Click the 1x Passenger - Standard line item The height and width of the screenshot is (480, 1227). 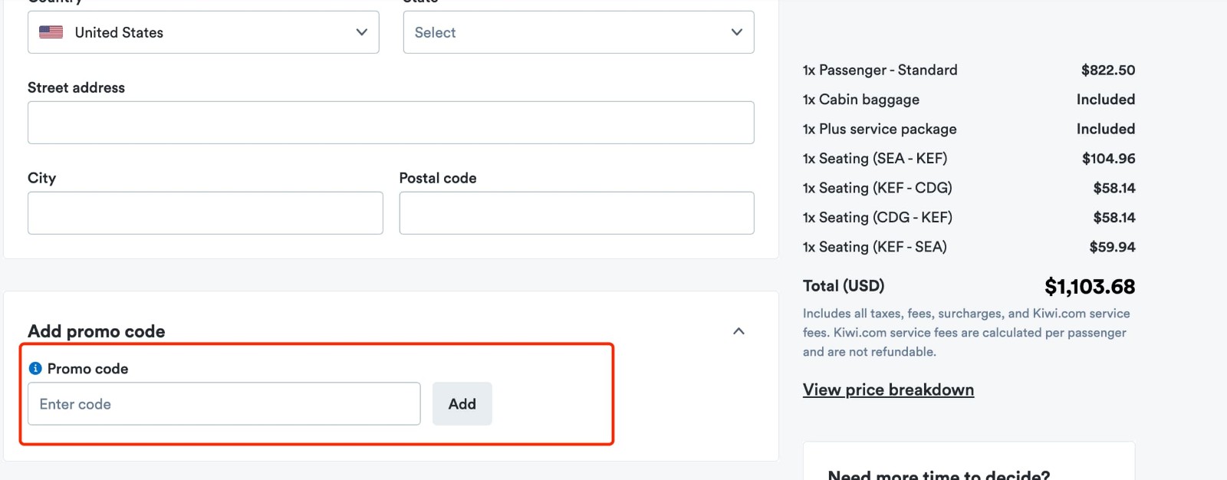click(x=880, y=70)
